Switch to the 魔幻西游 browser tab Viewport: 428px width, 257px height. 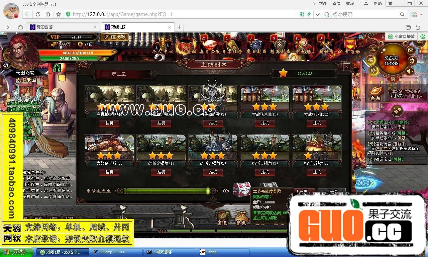63,27
